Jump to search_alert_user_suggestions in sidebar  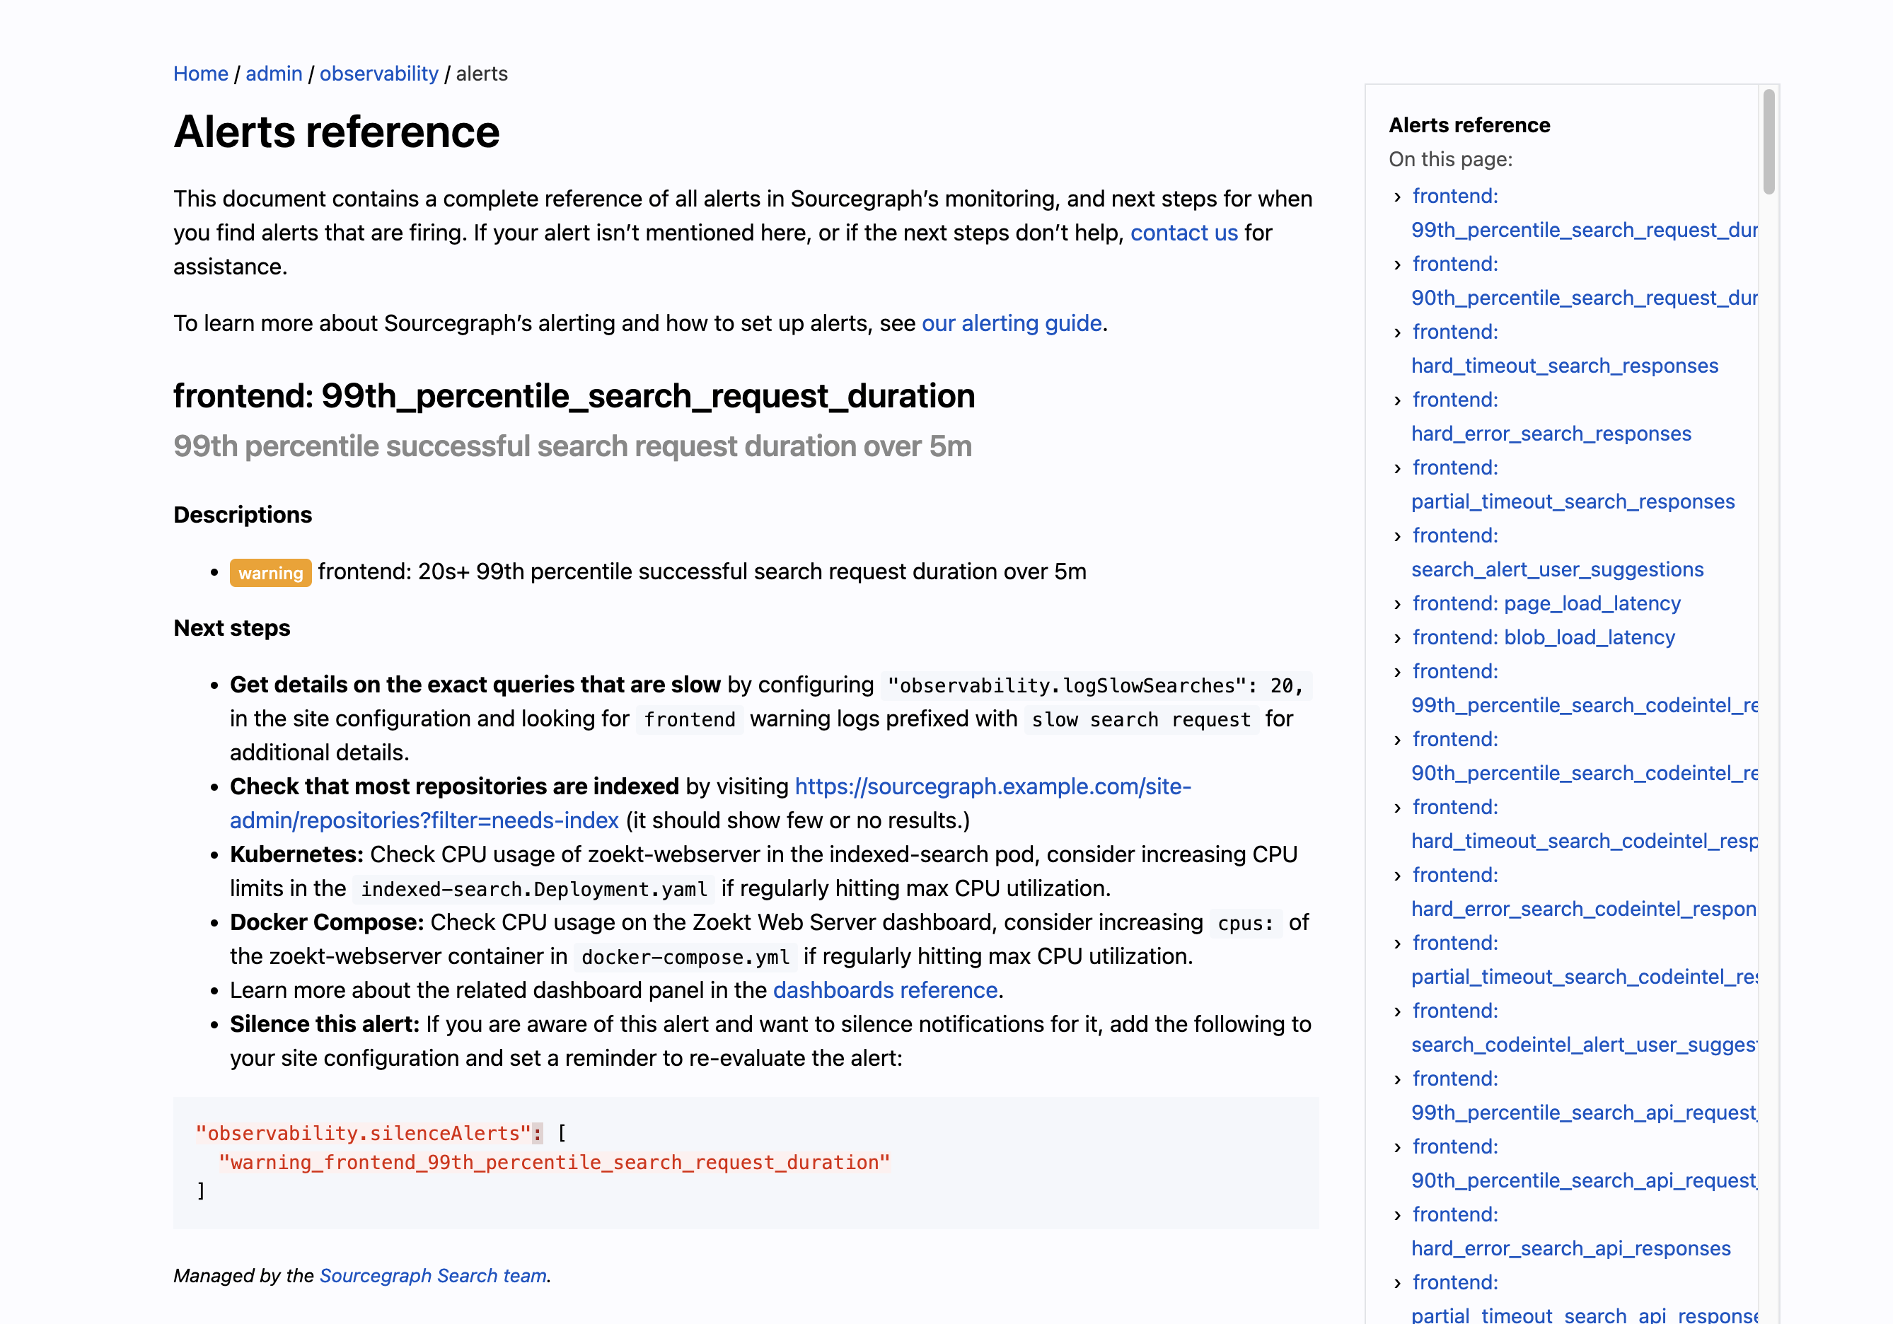pyautogui.click(x=1558, y=552)
